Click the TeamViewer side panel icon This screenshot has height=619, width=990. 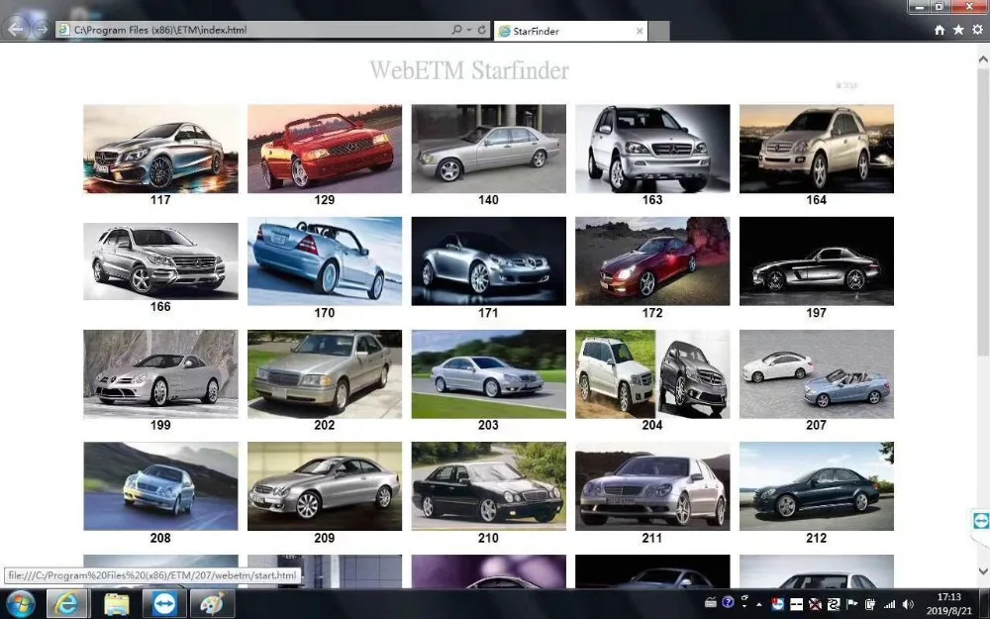pyautogui.click(x=980, y=521)
